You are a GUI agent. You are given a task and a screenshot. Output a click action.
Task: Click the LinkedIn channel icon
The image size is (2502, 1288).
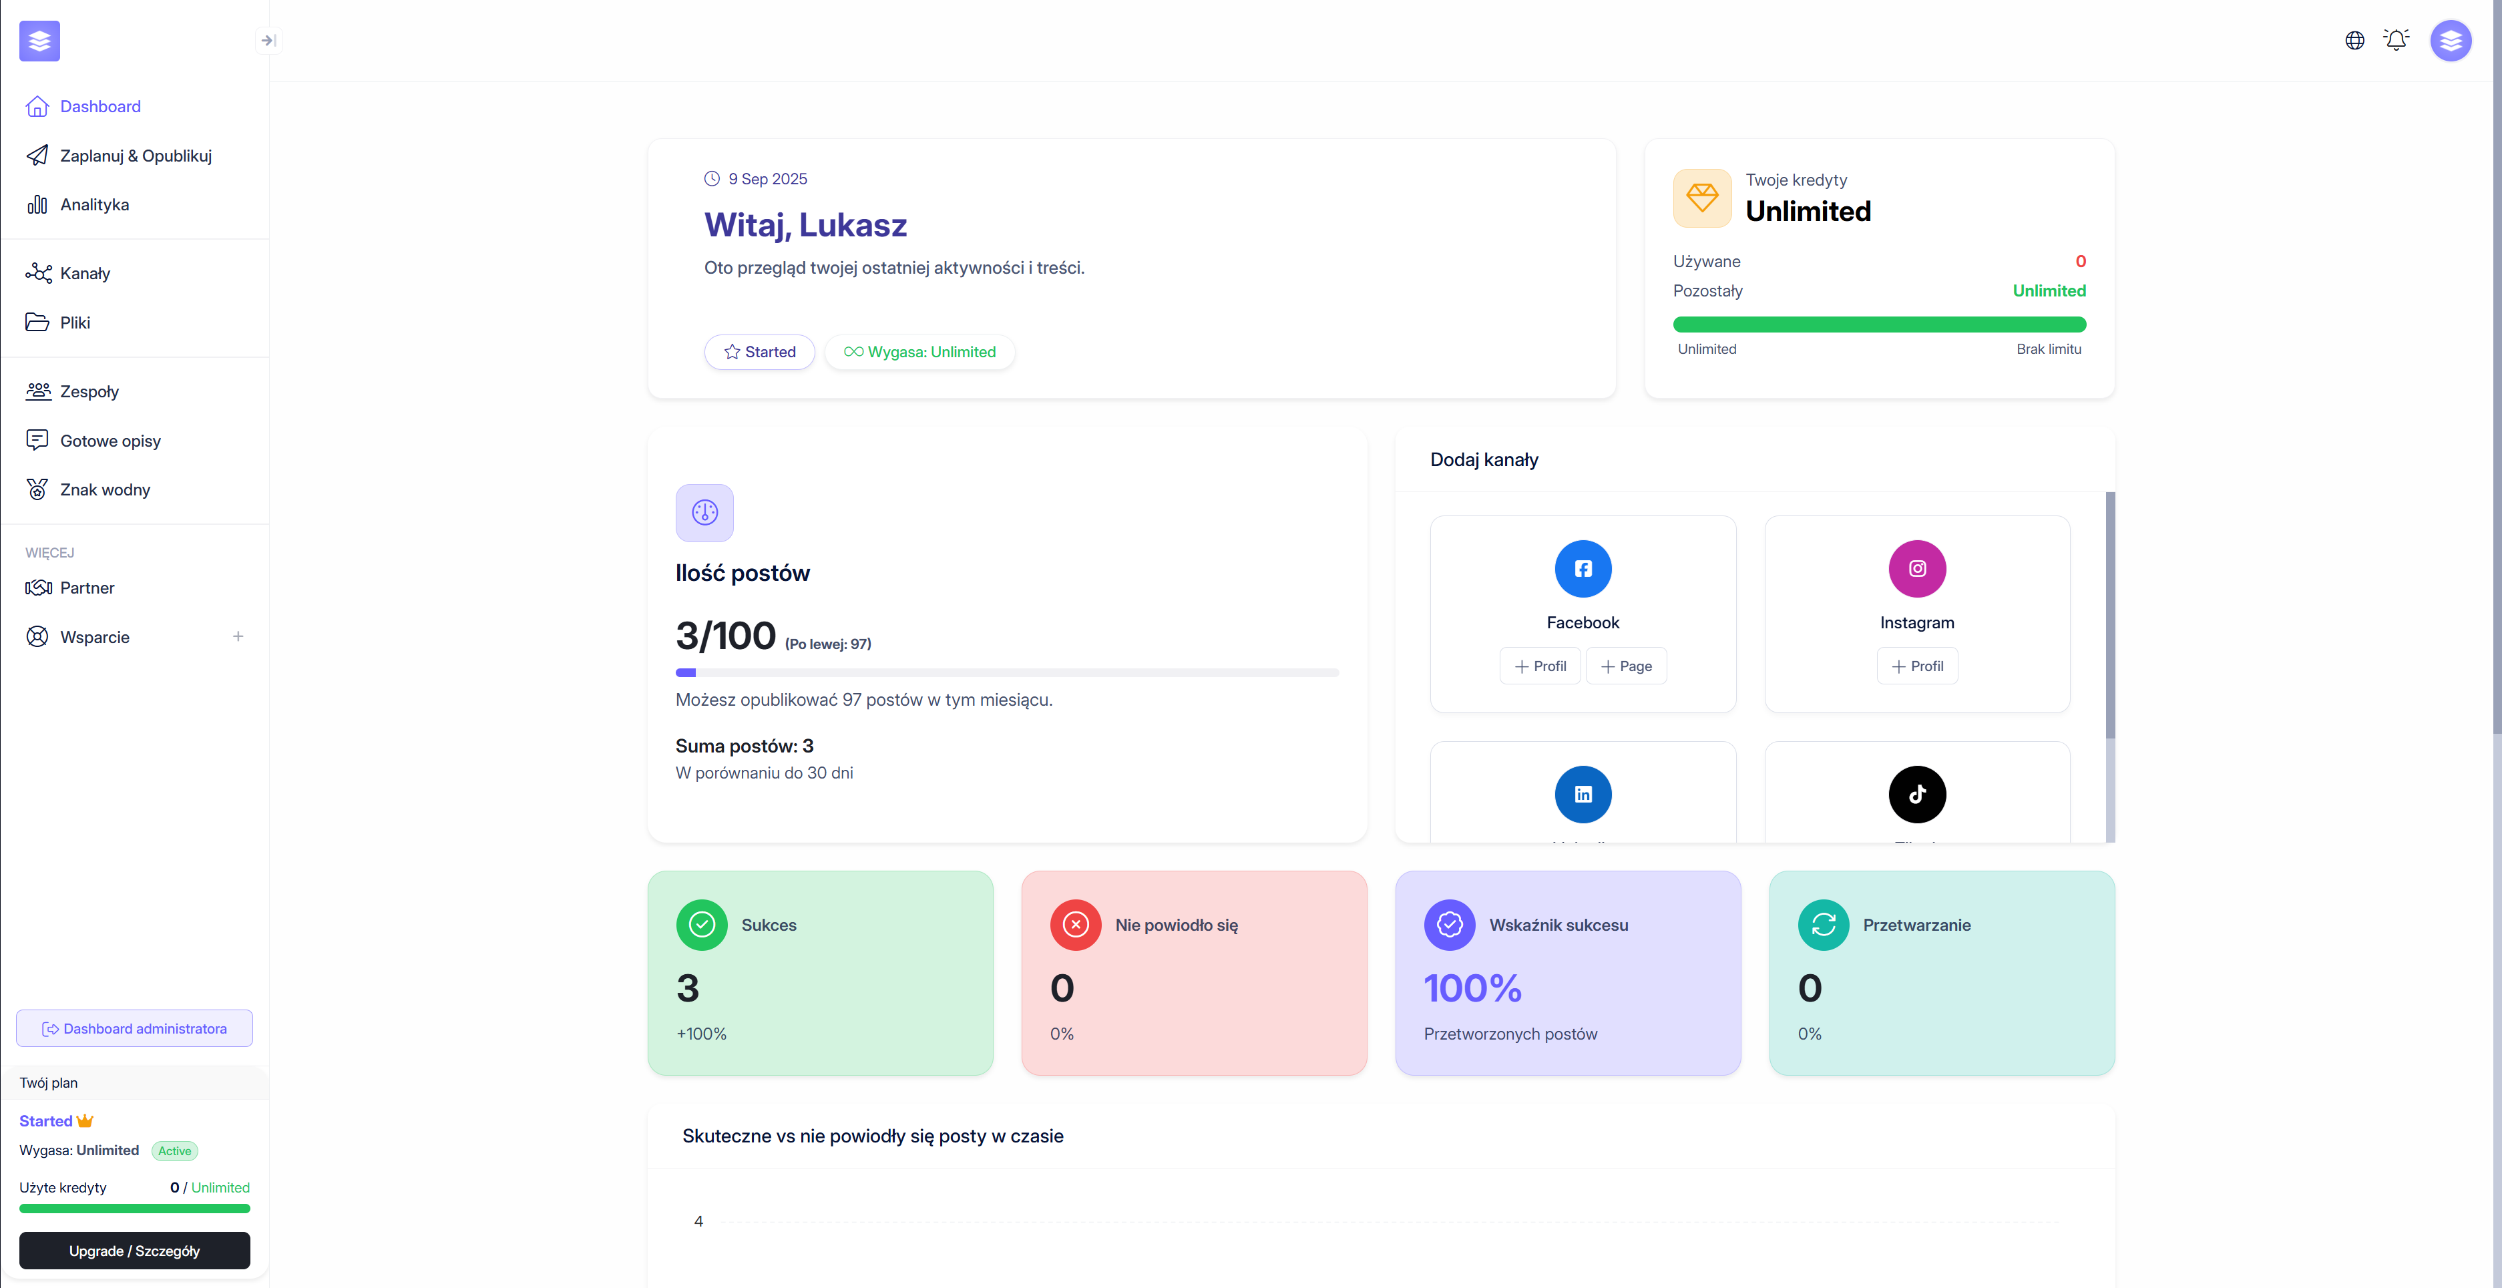click(x=1583, y=794)
